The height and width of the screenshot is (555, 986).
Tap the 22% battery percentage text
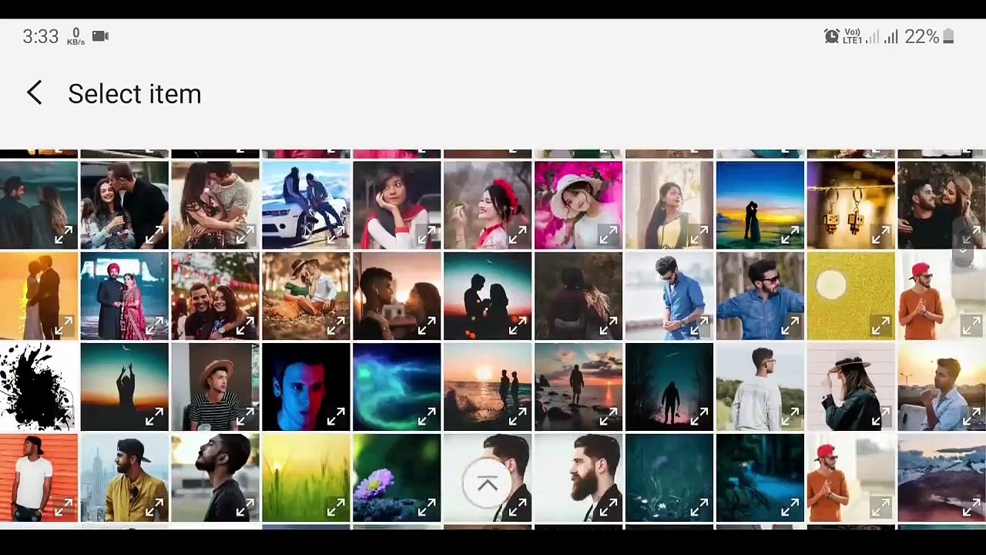click(922, 36)
